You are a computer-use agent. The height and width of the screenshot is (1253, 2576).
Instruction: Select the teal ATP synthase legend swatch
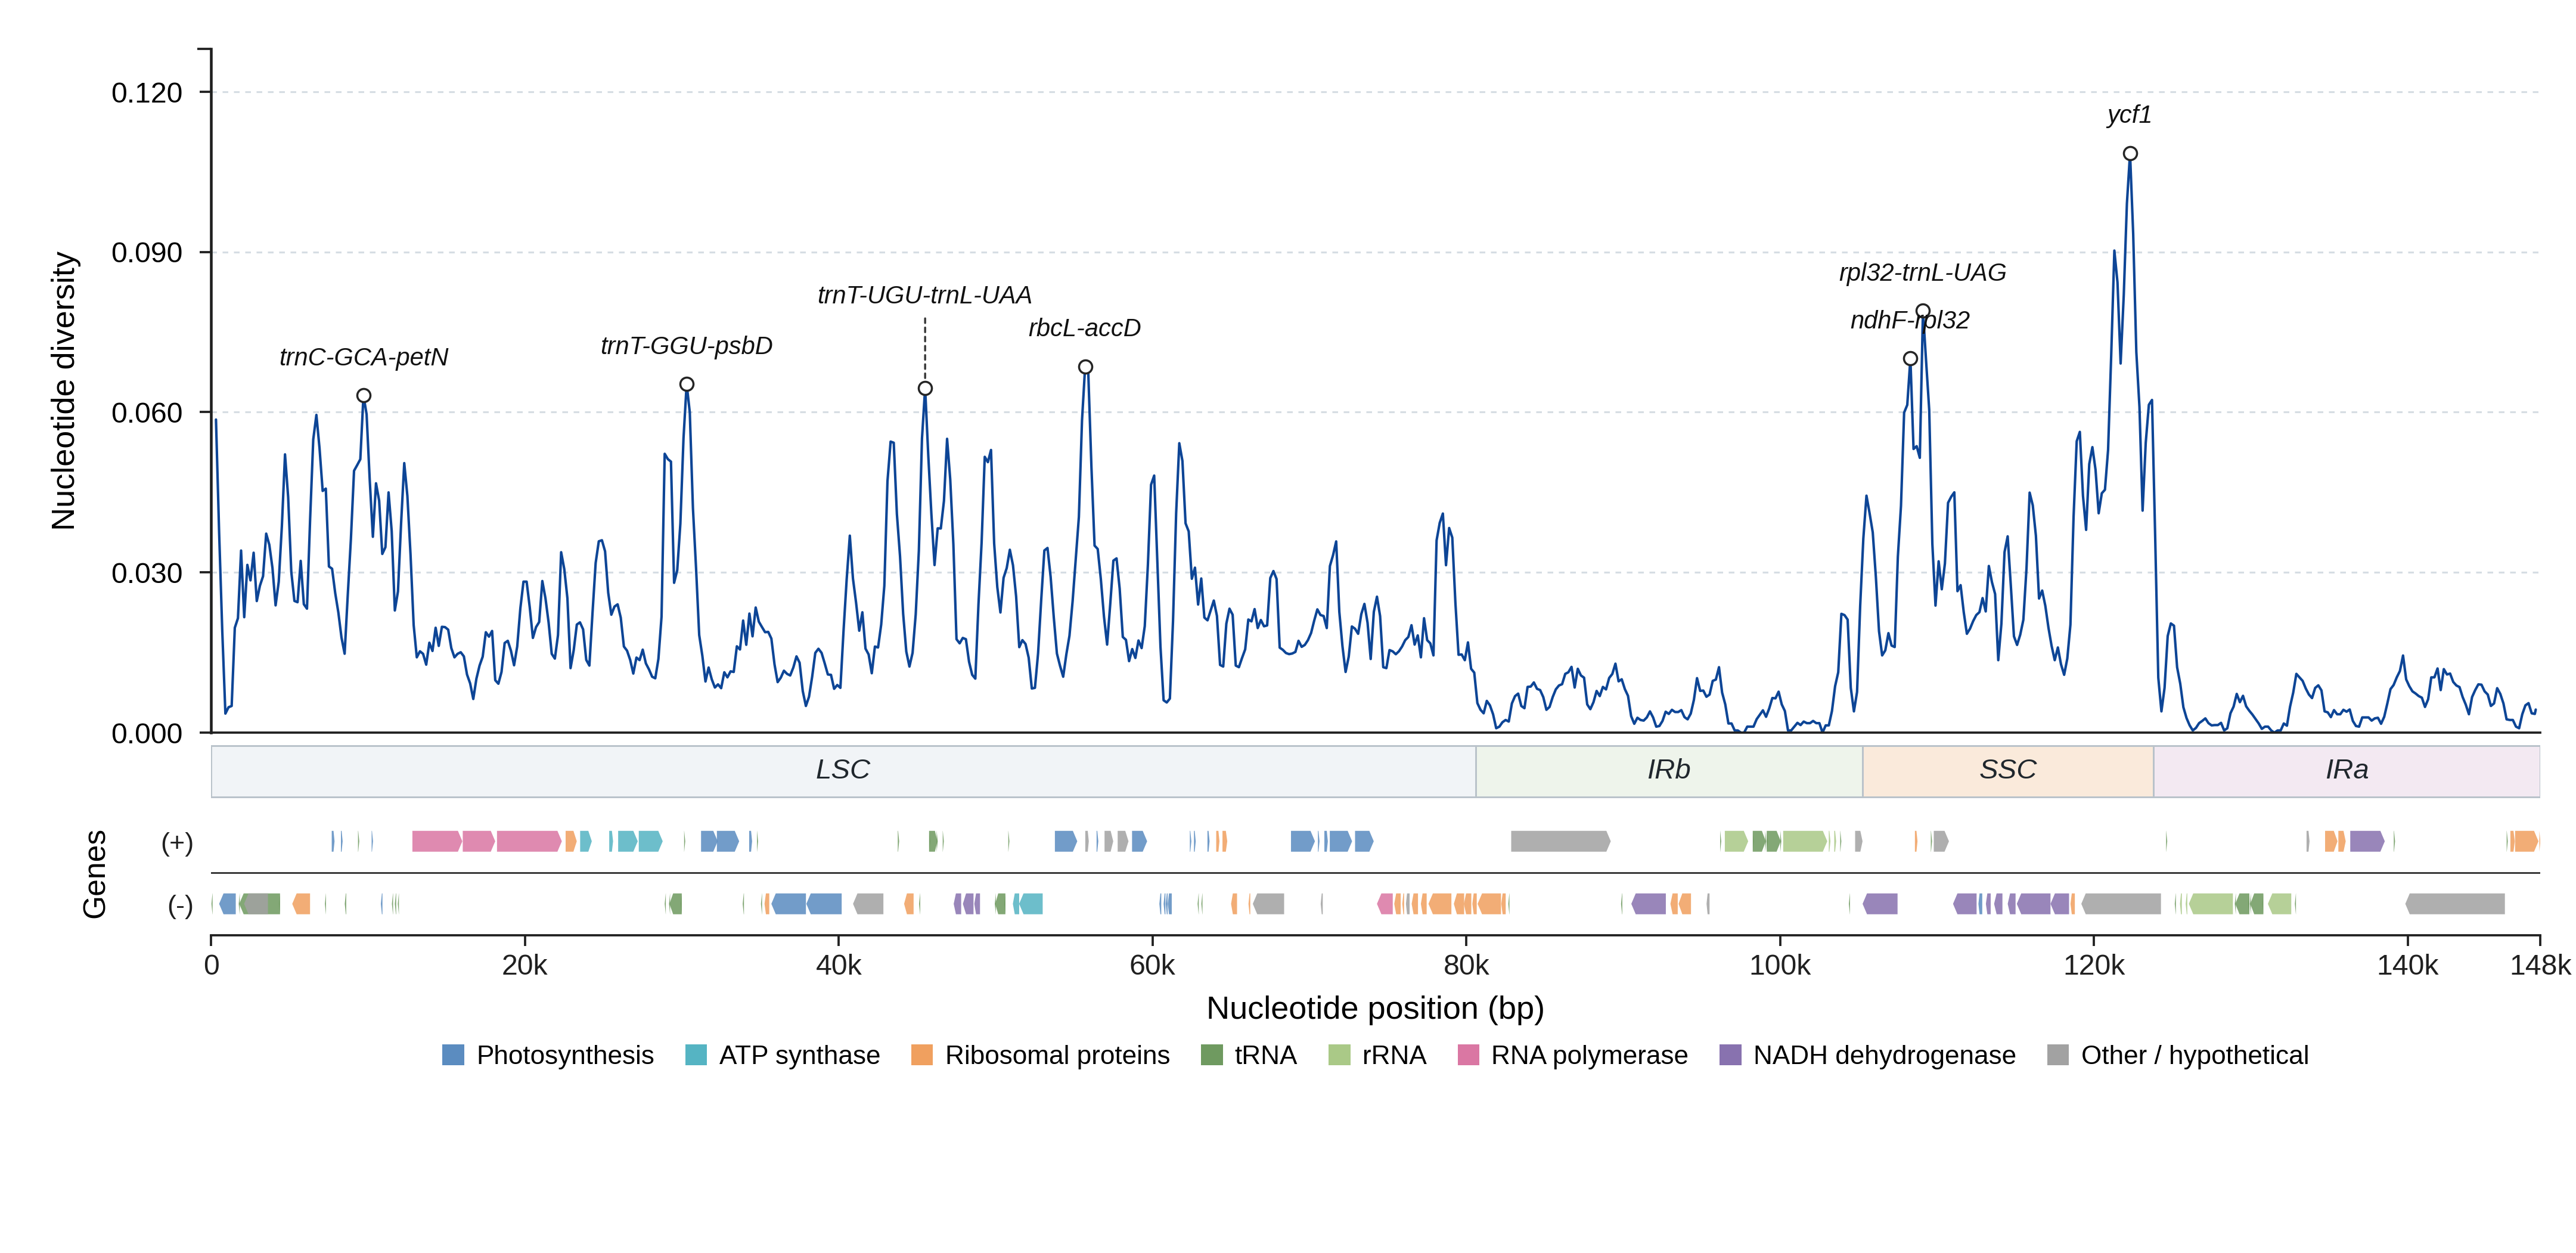point(696,1055)
